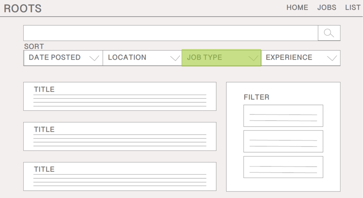
Task: Click the ROOTS site logo
Action: (x=23, y=9)
